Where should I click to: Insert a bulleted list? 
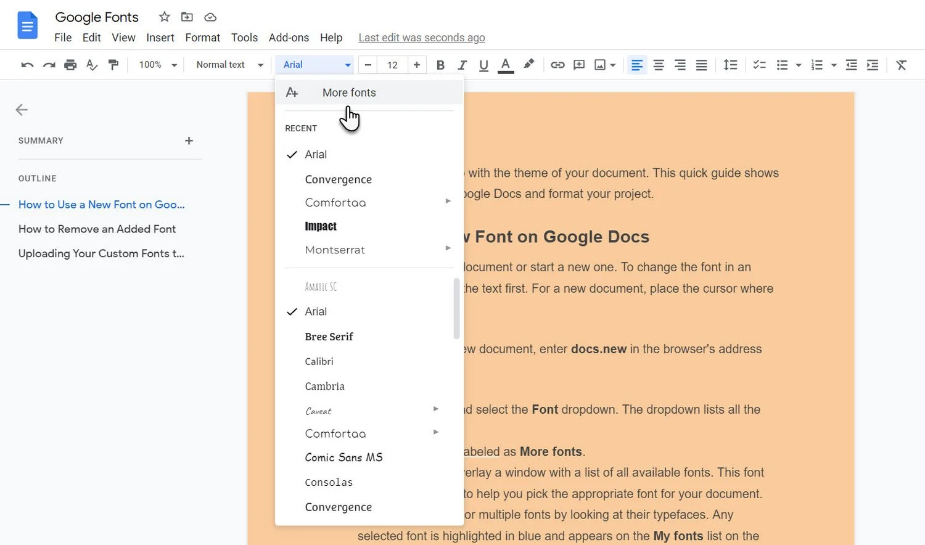click(782, 65)
